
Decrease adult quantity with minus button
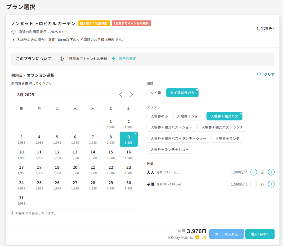click(x=254, y=172)
